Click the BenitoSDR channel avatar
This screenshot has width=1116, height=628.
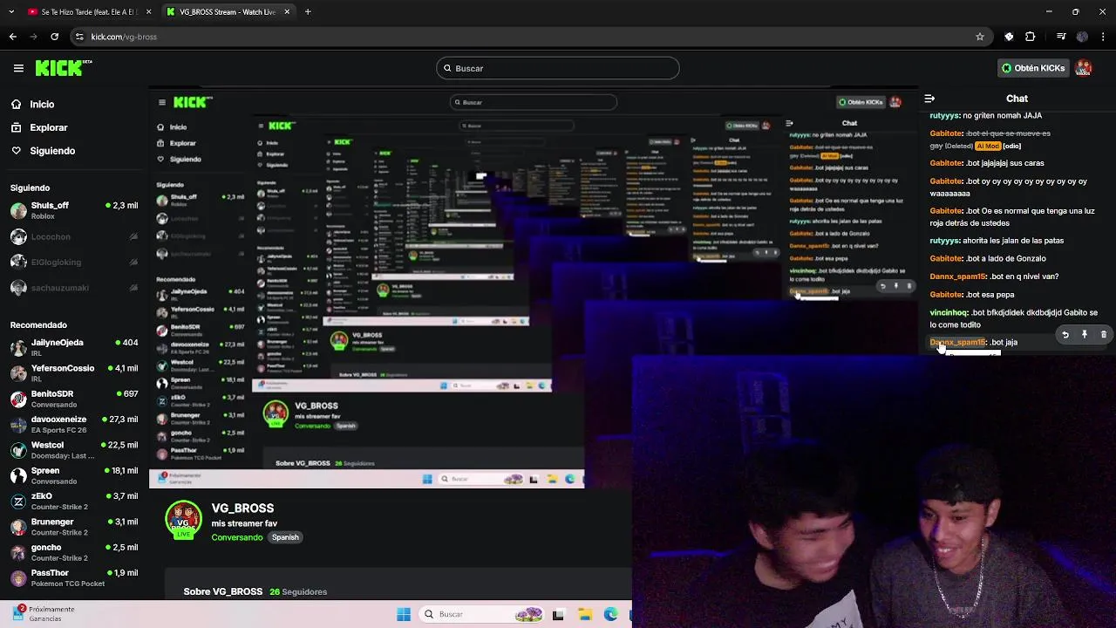[x=18, y=399]
